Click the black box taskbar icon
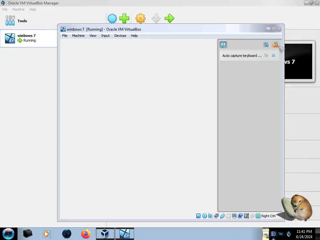Viewport: 320px width, 240px height. click(x=27, y=234)
